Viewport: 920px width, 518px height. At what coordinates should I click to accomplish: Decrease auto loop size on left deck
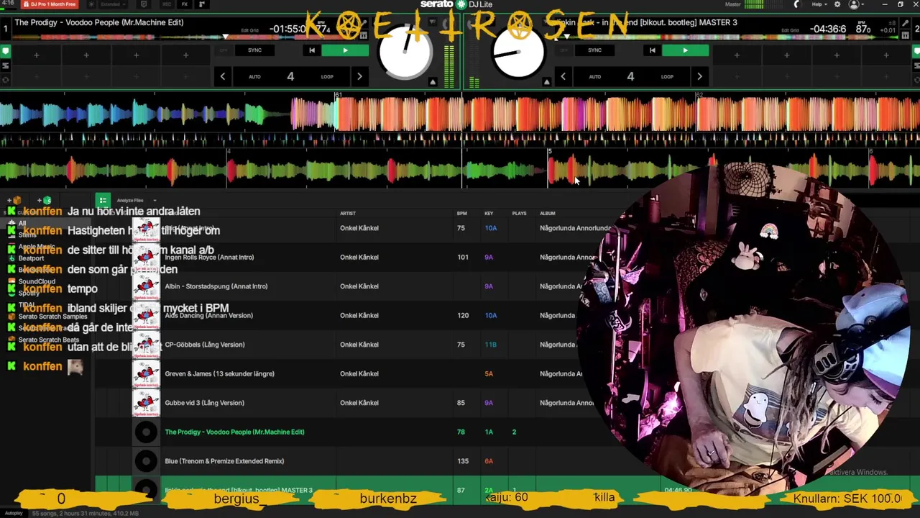(x=223, y=76)
